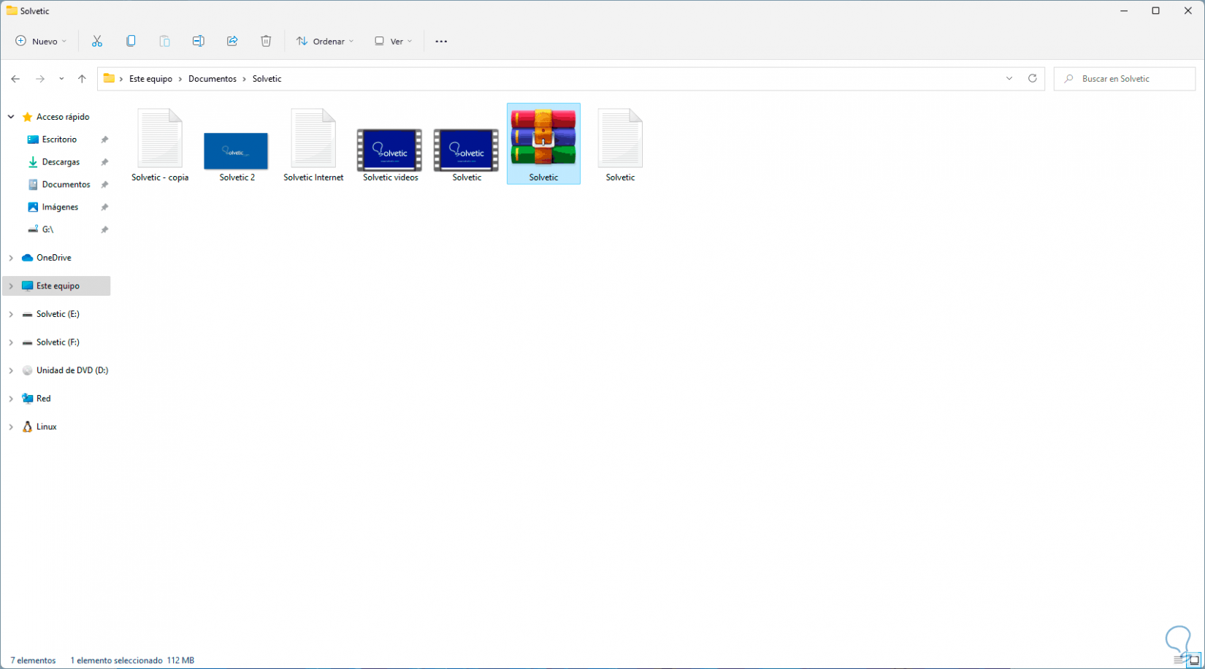This screenshot has height=669, width=1205.
Task: Click the pin icon beside Descargas
Action: tap(104, 162)
